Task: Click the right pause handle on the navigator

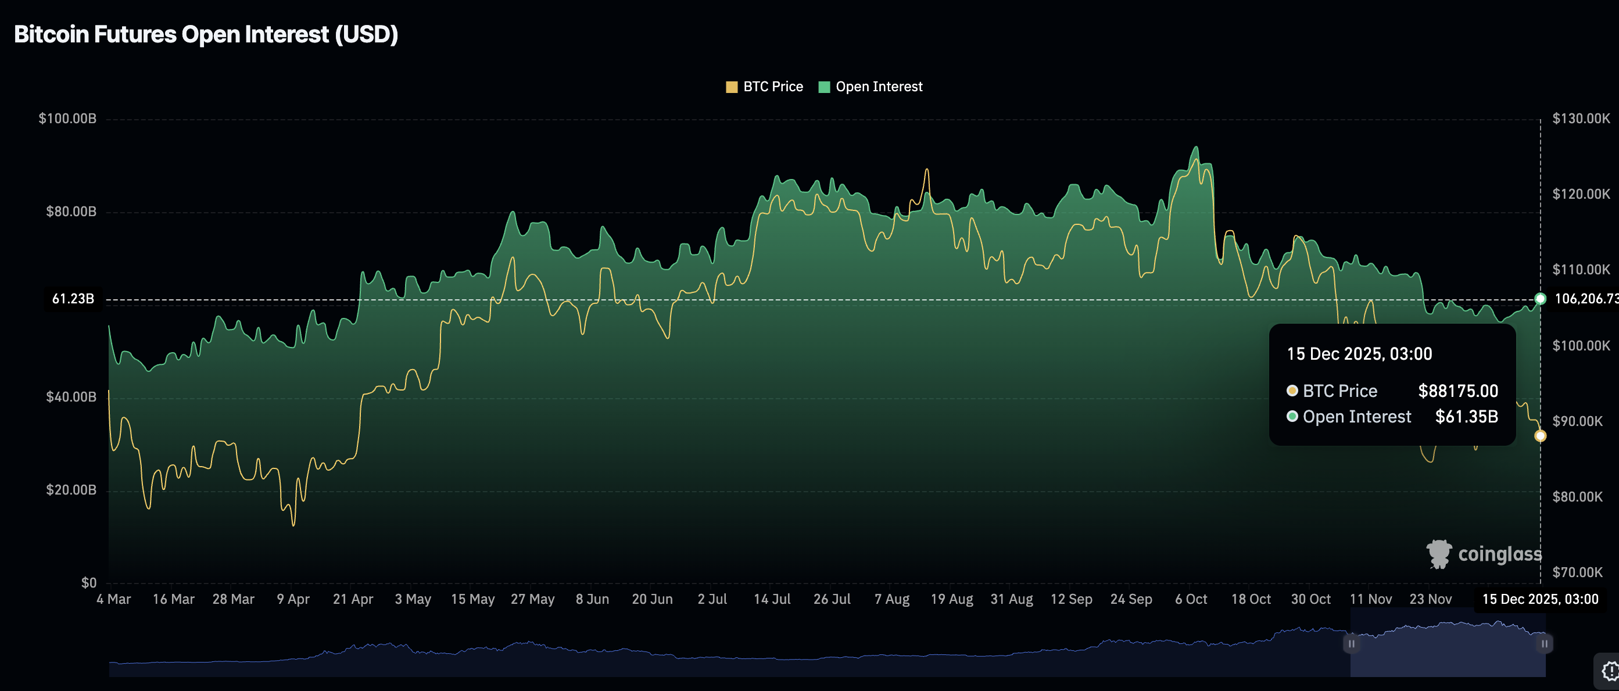Action: point(1545,644)
